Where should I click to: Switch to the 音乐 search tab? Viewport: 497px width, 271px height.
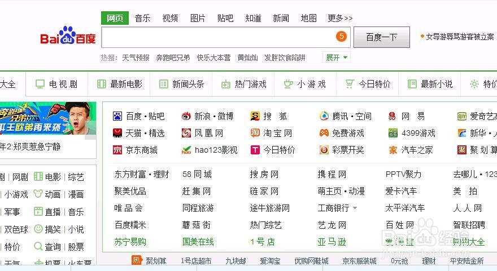pyautogui.click(x=142, y=18)
